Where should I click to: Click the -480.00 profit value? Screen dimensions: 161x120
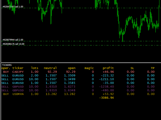click(x=107, y=90)
